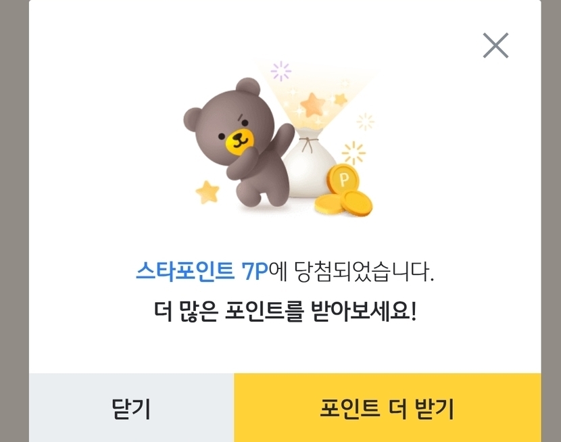This screenshot has width=561, height=442.
Task: Click the pale sparkle burst right of the bag
Action: pyautogui.click(x=365, y=122)
